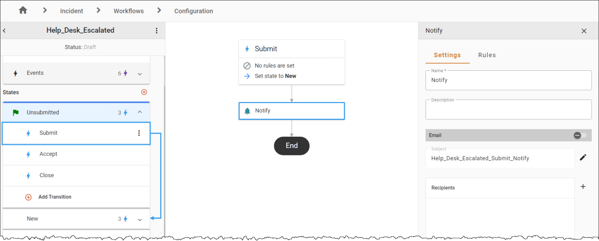Image resolution: width=599 pixels, height=241 pixels.
Task: Toggle the Email switch
Action: 580,135
